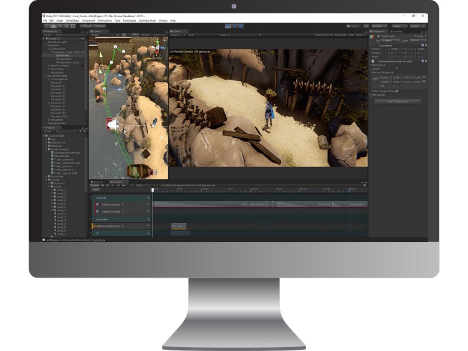Open Transform component settings gear

[x=426, y=45]
